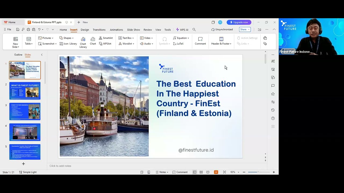Click the Print icon in quick toolbar

click(x=28, y=29)
